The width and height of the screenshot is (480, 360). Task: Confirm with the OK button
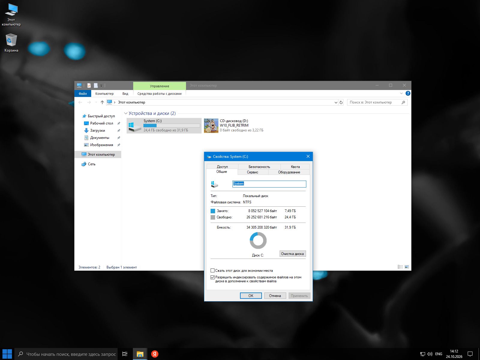(x=251, y=295)
